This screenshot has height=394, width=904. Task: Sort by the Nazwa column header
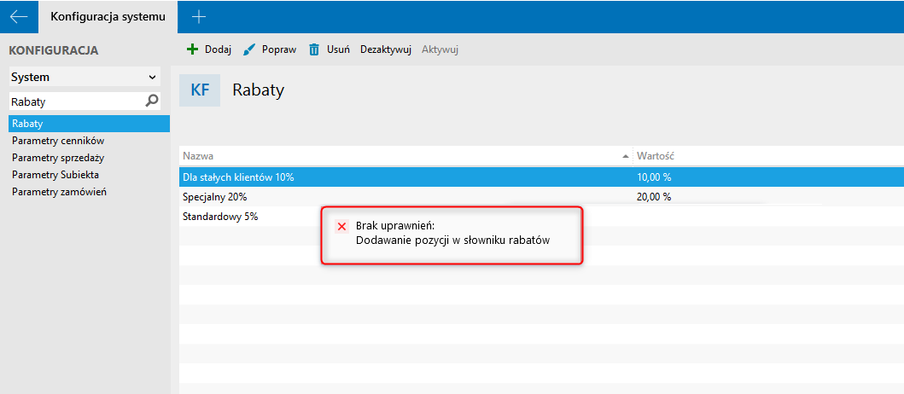[405, 156]
